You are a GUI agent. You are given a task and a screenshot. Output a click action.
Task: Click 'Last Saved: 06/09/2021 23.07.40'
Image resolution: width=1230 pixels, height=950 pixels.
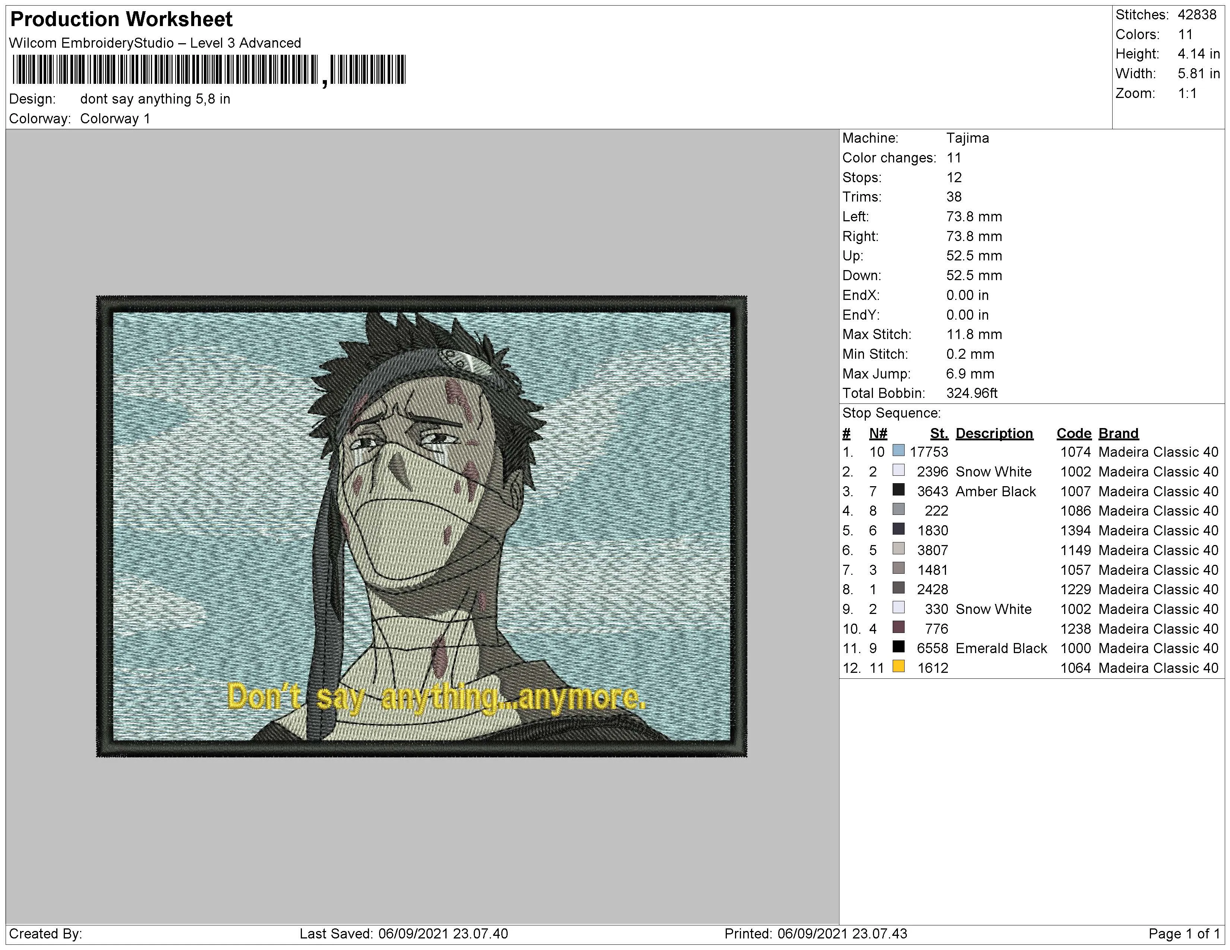coord(403,934)
